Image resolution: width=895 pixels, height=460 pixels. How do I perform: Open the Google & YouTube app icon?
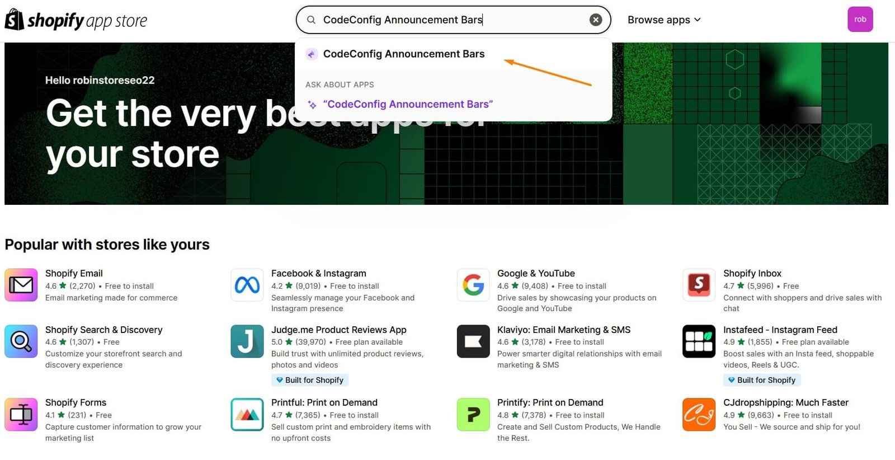click(473, 285)
